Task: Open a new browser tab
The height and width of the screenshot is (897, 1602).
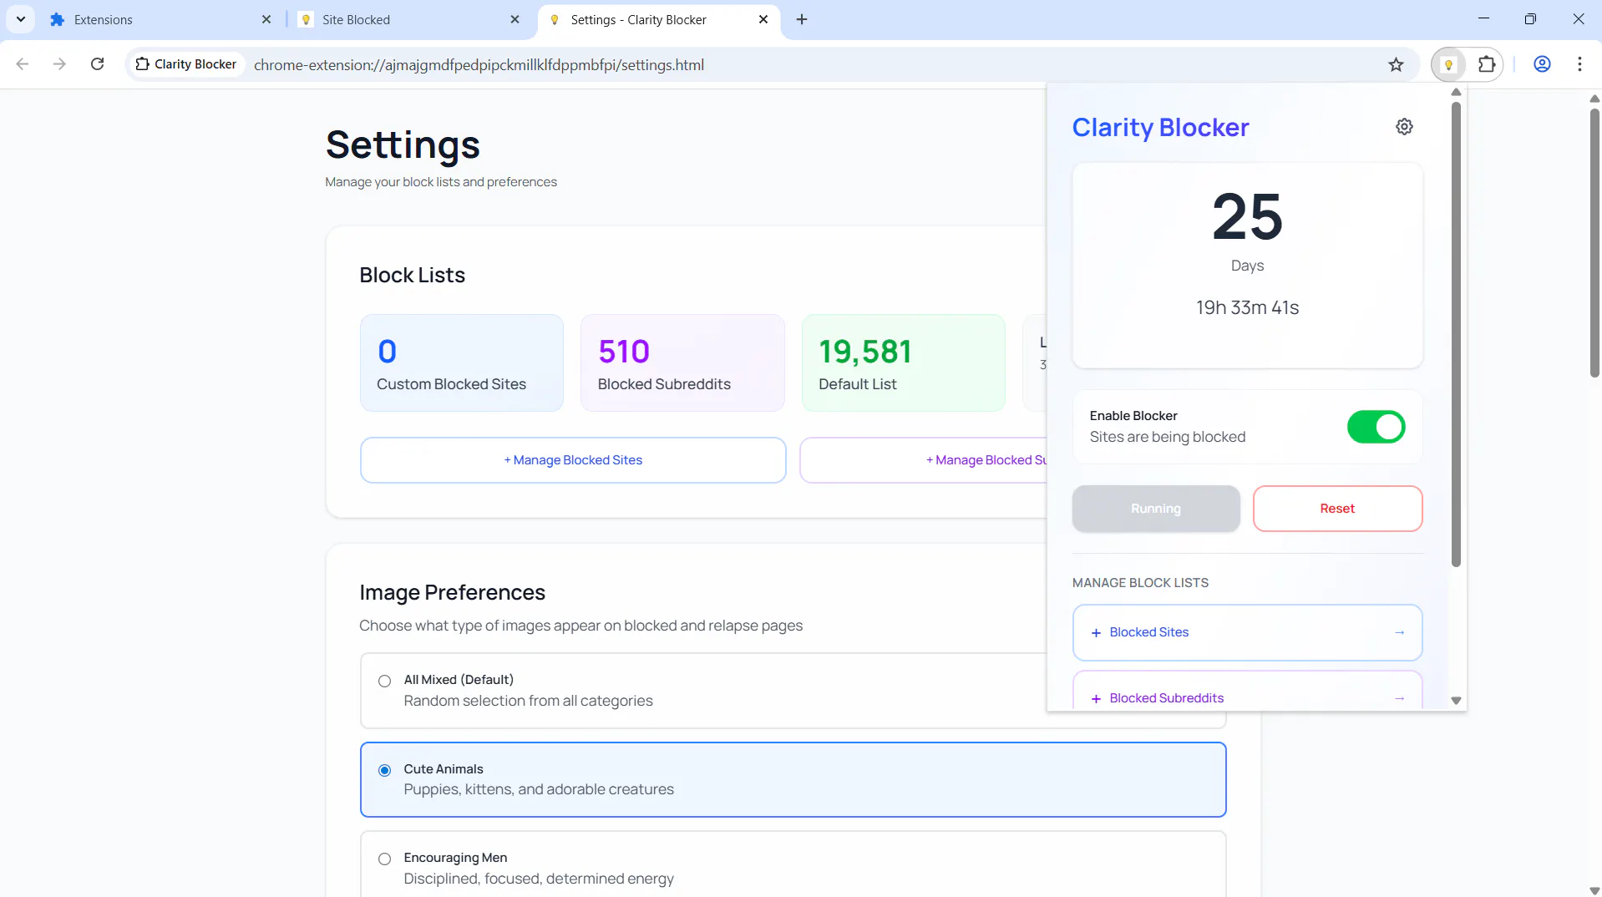Action: point(802,19)
